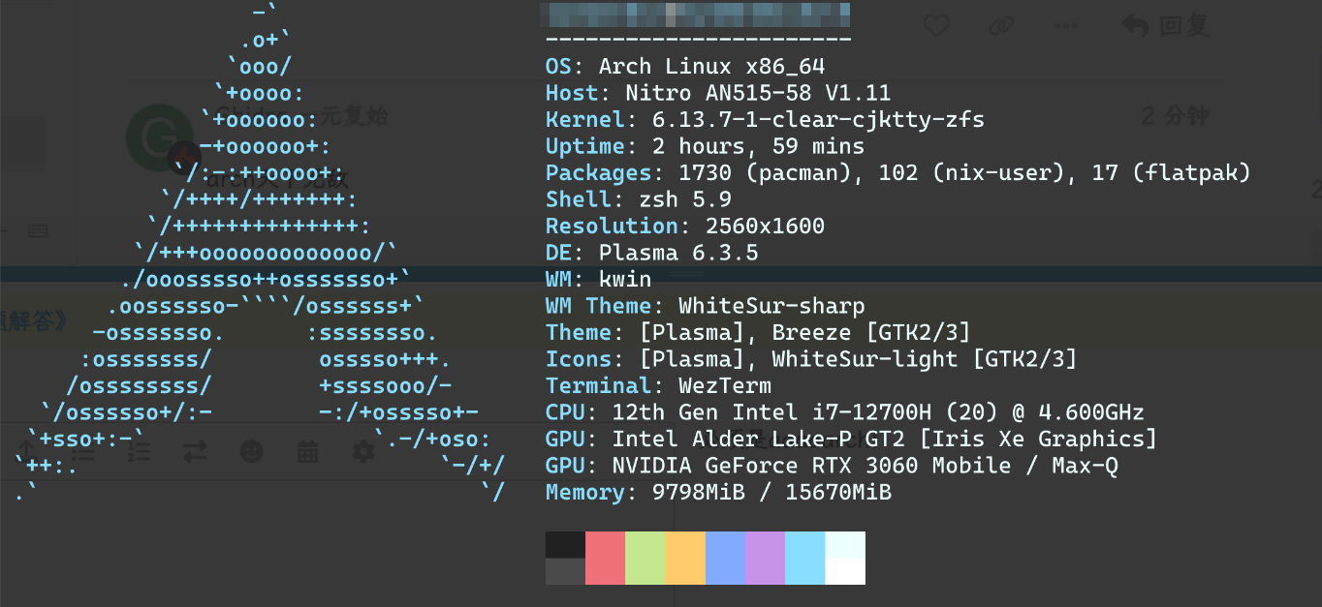Copy the post link via chain icon

tap(1000, 26)
